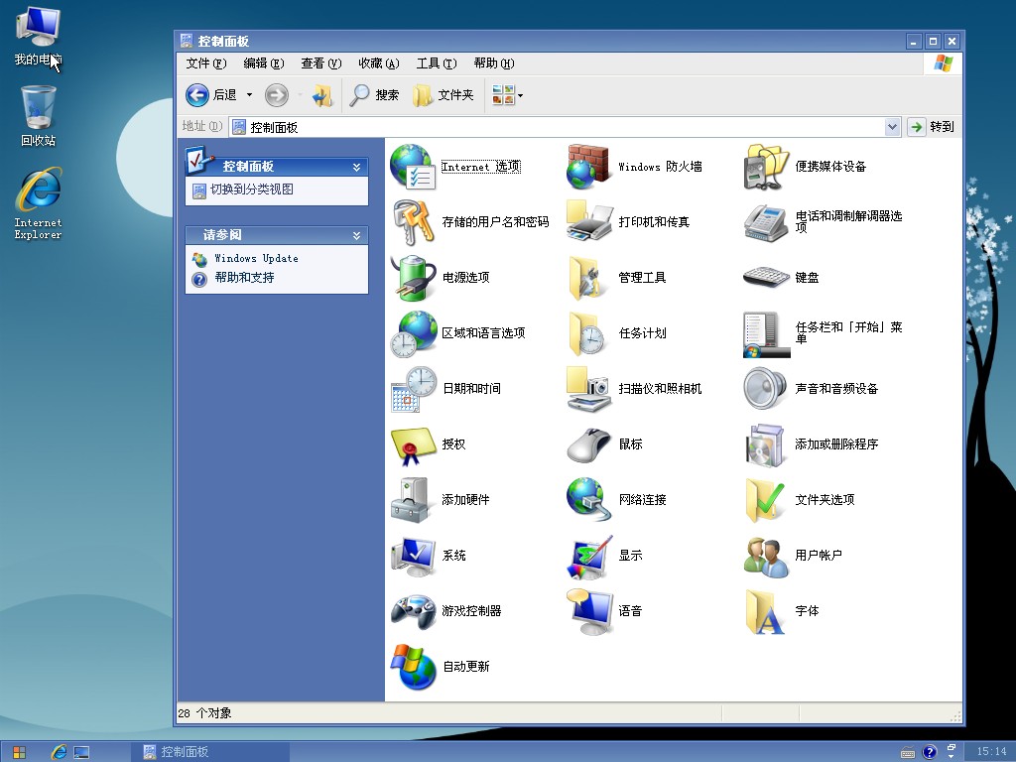Open the 打印机和传真 printers icon
Screen dimensions: 1016x762
[x=588, y=222]
